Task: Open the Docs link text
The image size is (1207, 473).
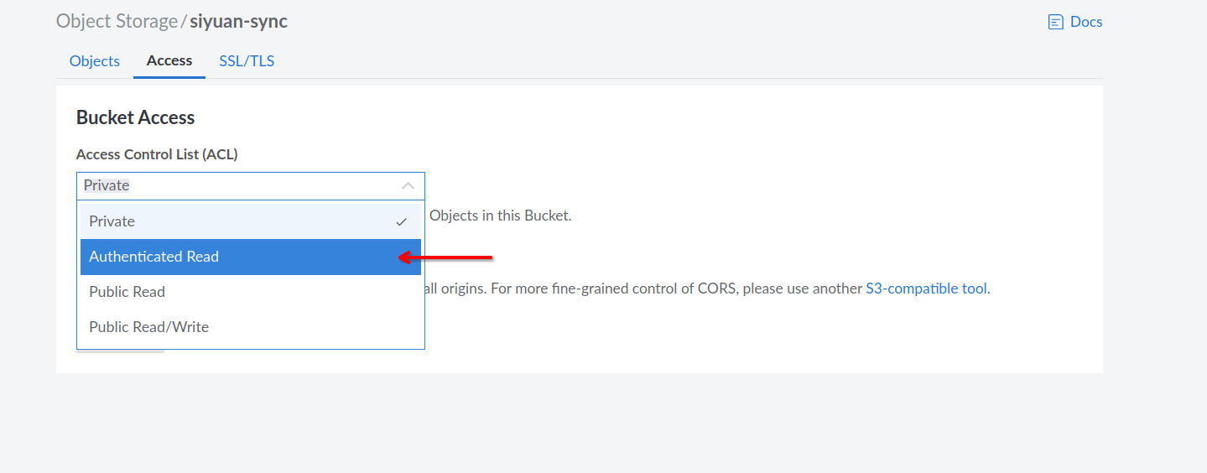Action: tap(1086, 22)
